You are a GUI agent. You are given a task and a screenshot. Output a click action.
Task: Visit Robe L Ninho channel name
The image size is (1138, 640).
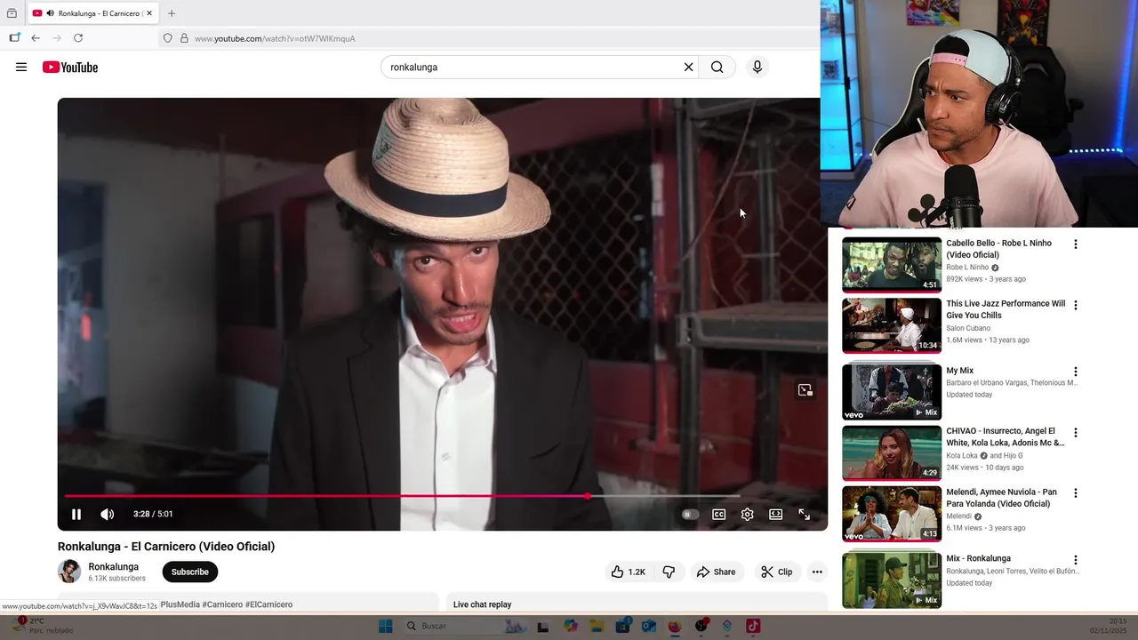[x=967, y=268]
